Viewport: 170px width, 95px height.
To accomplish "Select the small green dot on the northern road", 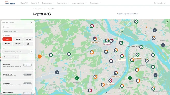I will (x=122, y=31).
